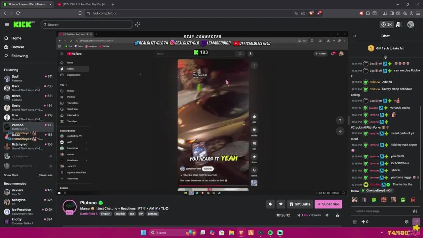The image size is (423, 238).
Task: Open the media control music note icon
Action: [385, 13]
